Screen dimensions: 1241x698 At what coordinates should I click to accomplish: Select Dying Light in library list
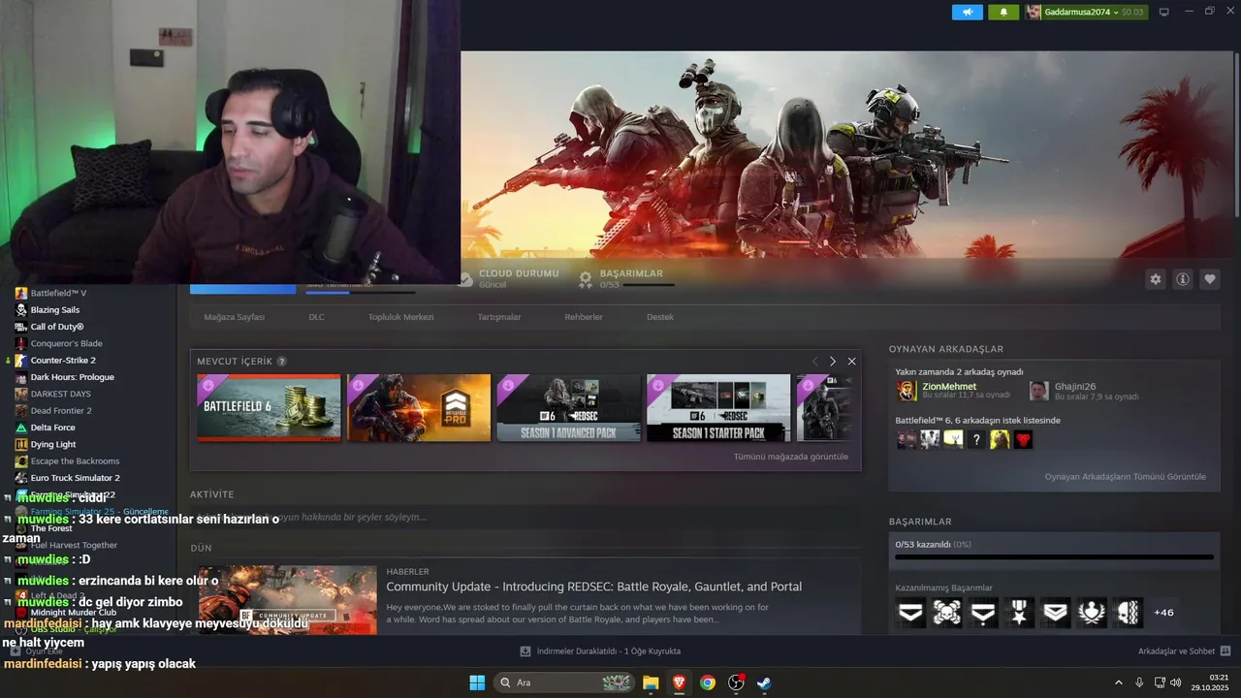pyautogui.click(x=52, y=444)
